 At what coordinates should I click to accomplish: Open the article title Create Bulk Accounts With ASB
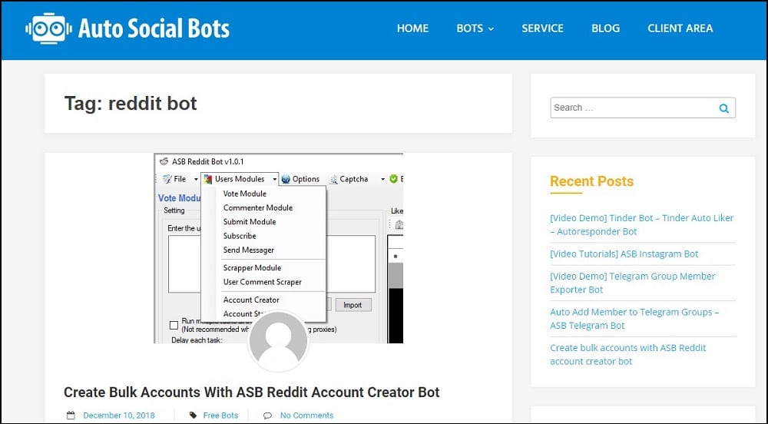252,393
